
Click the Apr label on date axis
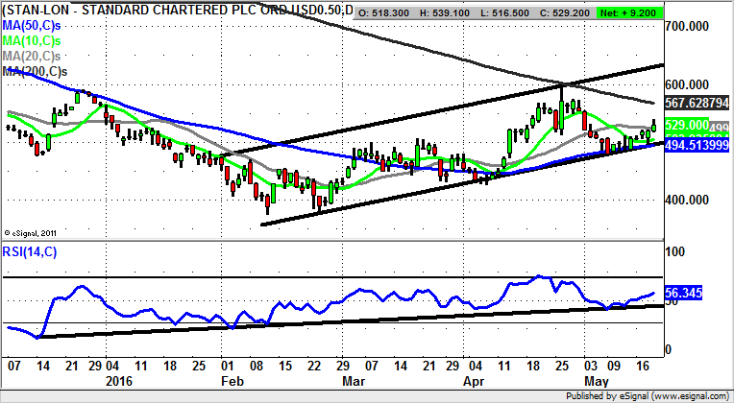click(473, 379)
